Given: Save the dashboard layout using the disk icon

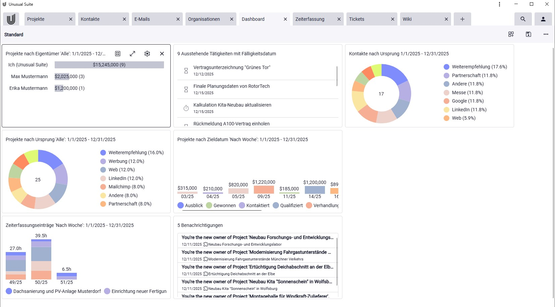Looking at the screenshot, I should click(x=528, y=34).
